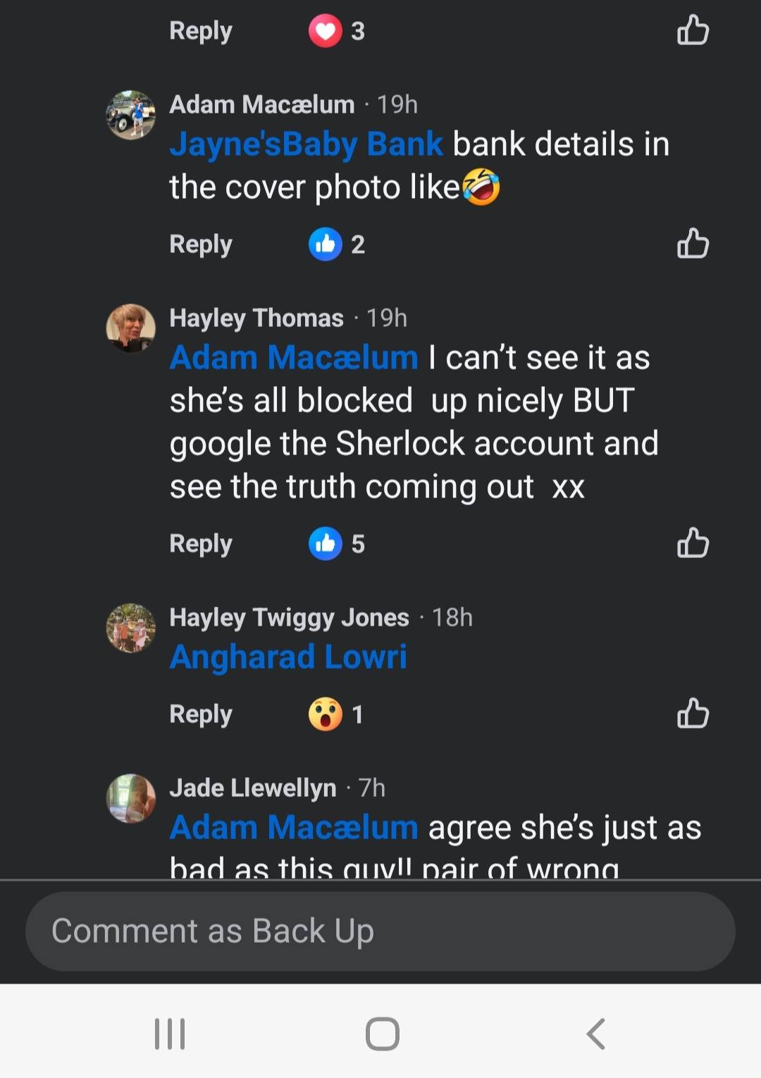Screen dimensions: 761x1078
Task: Tap Adam Macælum mention in Hayley's reply
Action: [294, 358]
